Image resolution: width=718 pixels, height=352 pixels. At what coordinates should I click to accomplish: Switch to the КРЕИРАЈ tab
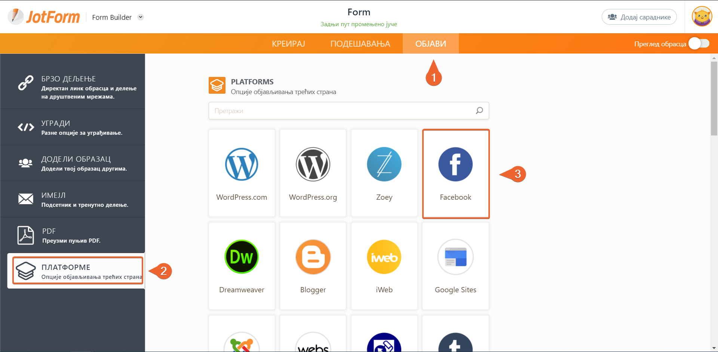pyautogui.click(x=288, y=44)
